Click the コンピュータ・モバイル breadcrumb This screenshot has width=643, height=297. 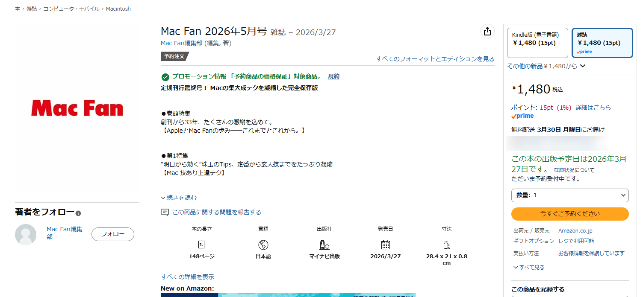click(x=71, y=9)
